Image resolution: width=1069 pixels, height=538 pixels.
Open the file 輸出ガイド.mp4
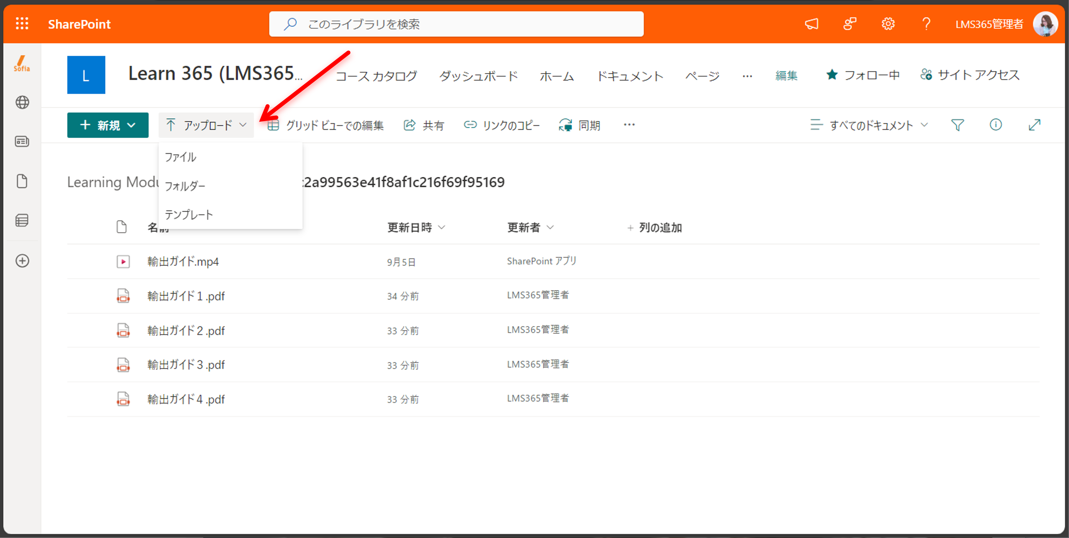[x=183, y=261]
